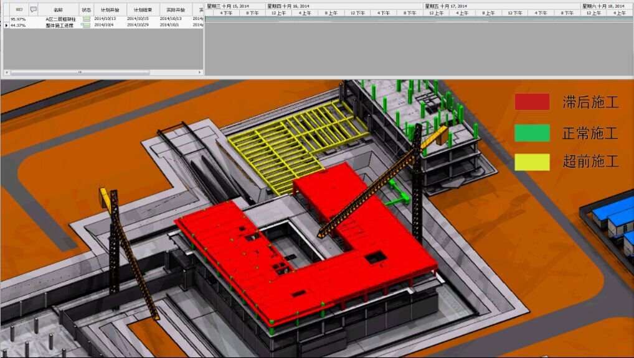The image size is (634, 358).
Task: Click the yellow 超前施工 legend swatch
Action: pyautogui.click(x=532, y=162)
